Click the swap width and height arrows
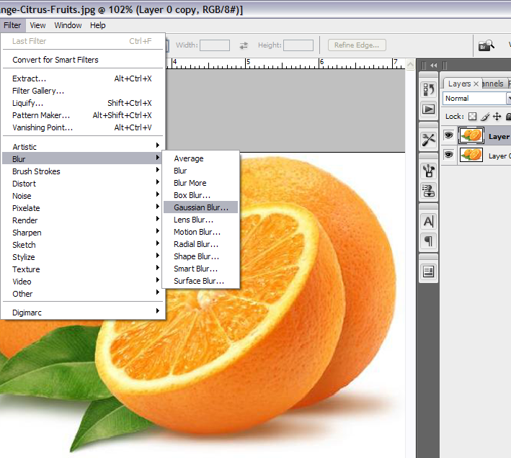 click(x=244, y=45)
